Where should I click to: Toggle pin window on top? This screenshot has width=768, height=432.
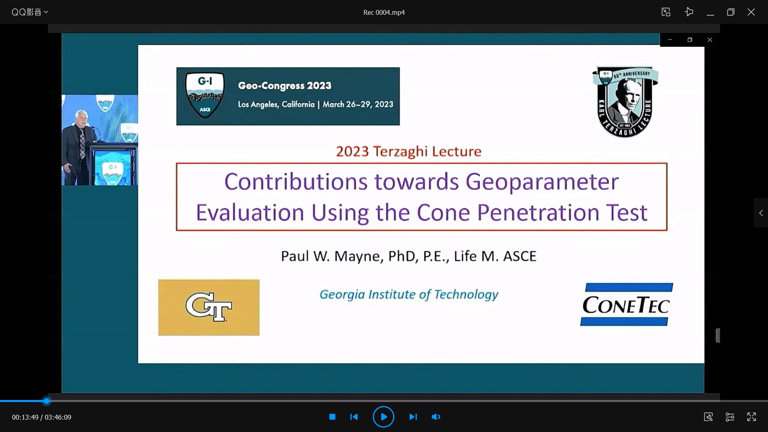(x=689, y=12)
